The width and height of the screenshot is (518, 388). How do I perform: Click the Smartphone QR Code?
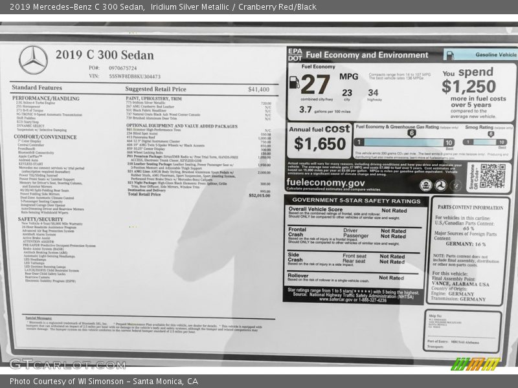(x=493, y=176)
